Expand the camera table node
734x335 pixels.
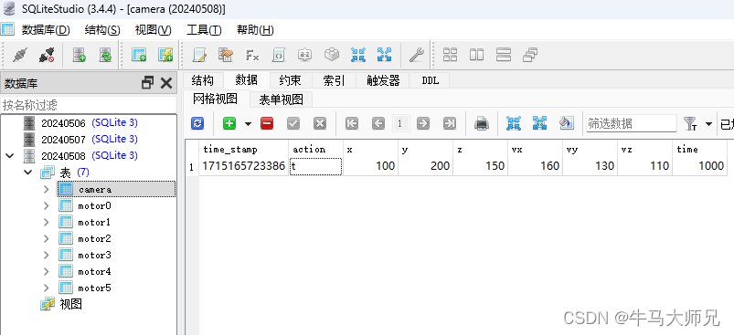46,189
